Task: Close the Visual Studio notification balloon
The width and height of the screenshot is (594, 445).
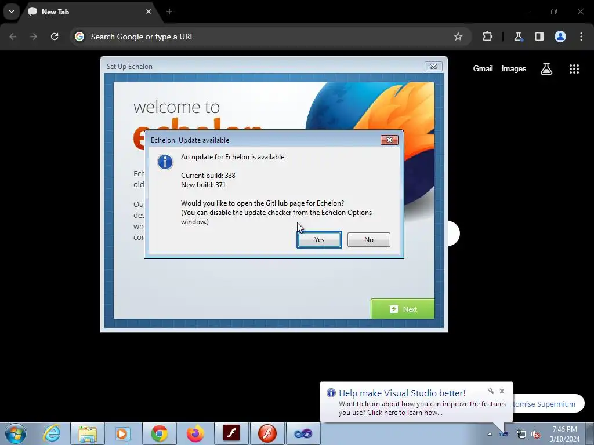Action: (502, 391)
